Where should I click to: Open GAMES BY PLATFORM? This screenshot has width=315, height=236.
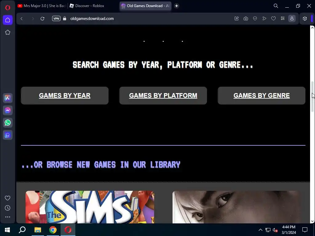(x=163, y=96)
